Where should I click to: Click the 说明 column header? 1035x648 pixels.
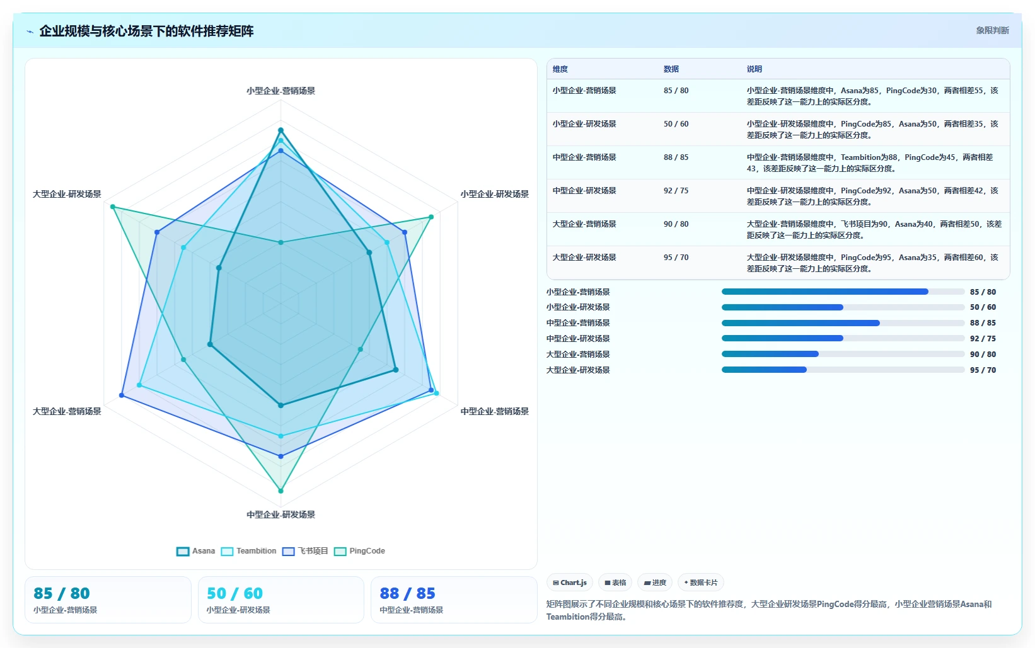click(x=755, y=69)
